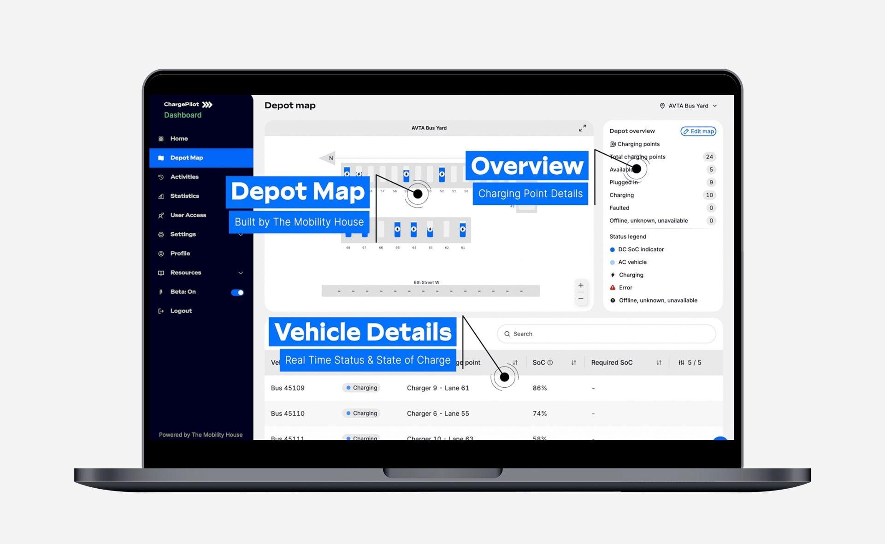885x544 pixels.
Task: Click the Home grid icon
Action: click(161, 139)
